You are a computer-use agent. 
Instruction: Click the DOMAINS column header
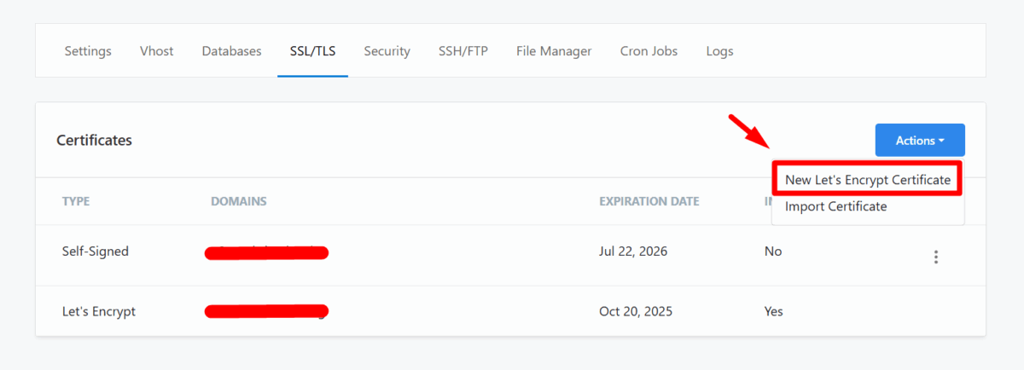click(239, 201)
